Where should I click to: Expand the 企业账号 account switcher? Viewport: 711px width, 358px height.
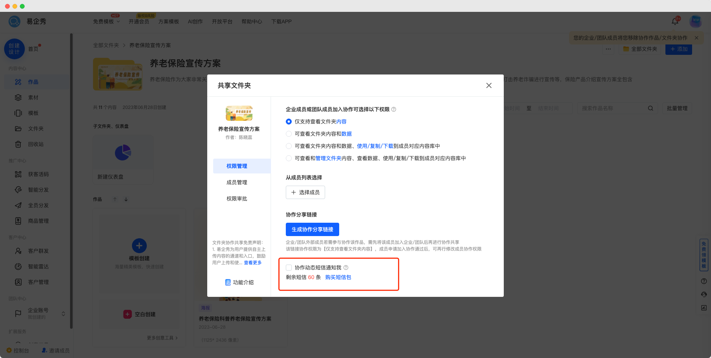(63, 314)
